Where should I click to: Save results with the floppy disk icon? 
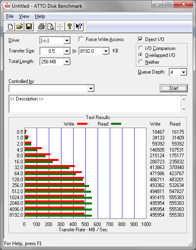click(29, 26)
